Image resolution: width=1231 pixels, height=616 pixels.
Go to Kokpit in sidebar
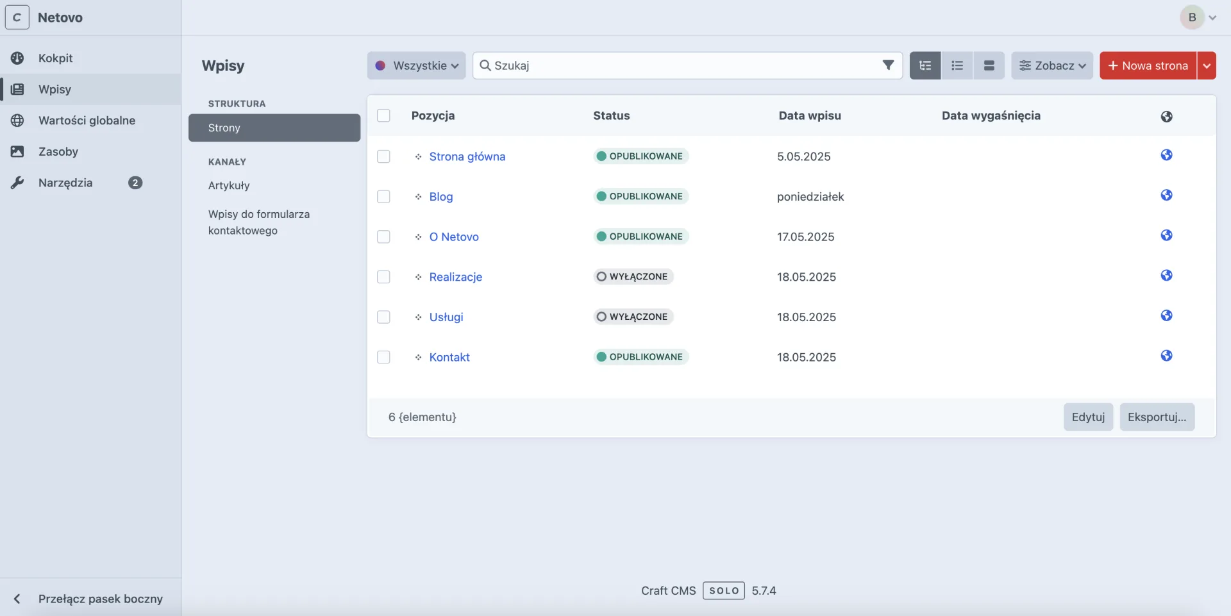[55, 58]
